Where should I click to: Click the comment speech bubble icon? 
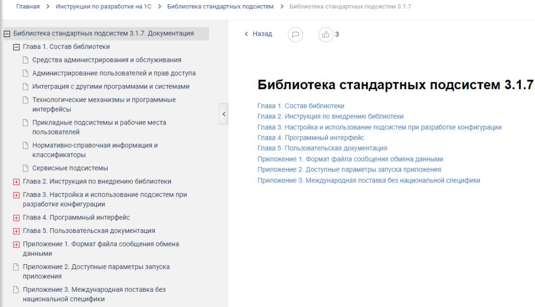[x=295, y=34]
